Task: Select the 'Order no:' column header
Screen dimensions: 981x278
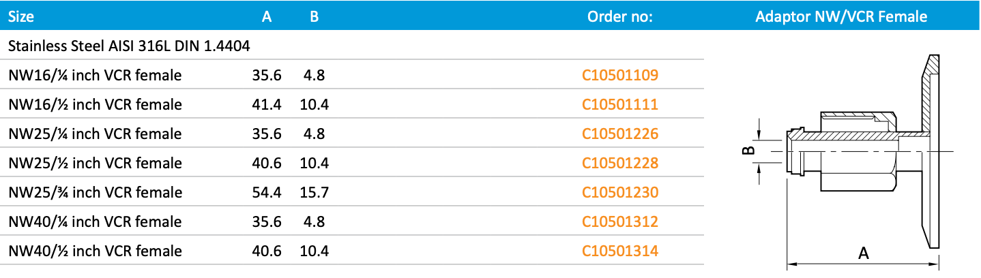Action: pyautogui.click(x=619, y=16)
